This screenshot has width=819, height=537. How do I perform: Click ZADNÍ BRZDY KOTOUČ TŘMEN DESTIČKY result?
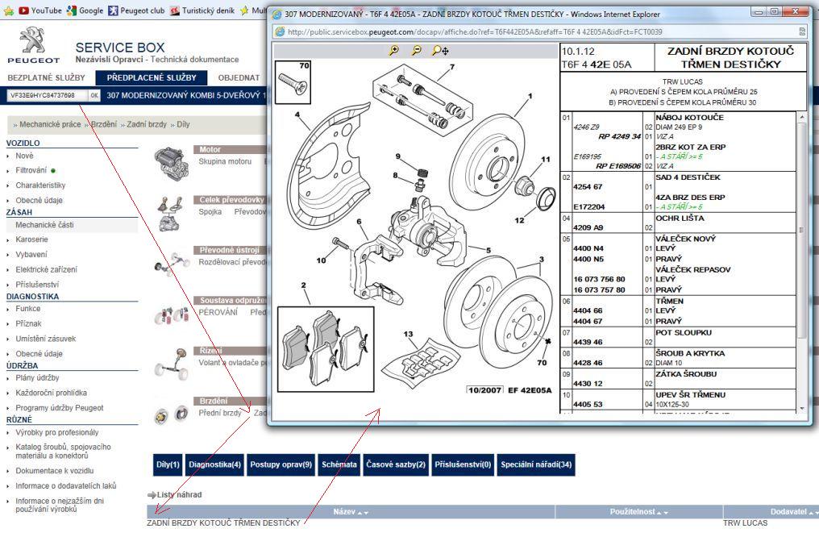point(223,523)
